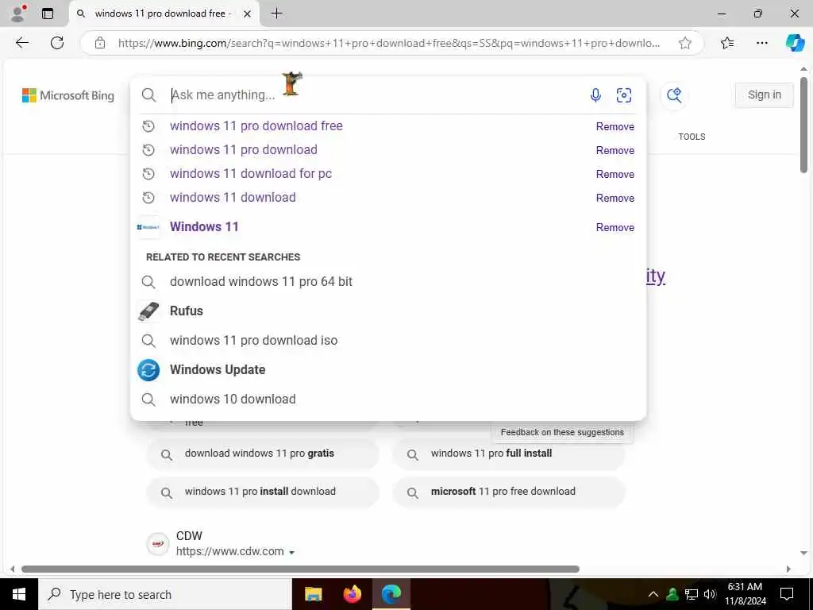Open the clock showing 6:31 AM
Screen dimensions: 813x610
tap(745, 594)
